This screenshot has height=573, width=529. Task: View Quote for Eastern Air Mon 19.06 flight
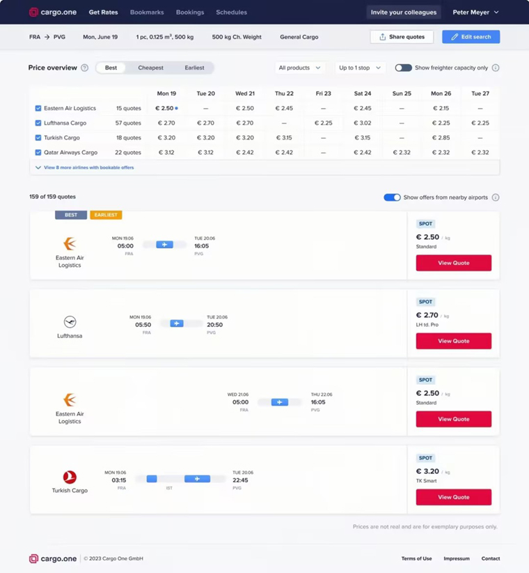454,263
